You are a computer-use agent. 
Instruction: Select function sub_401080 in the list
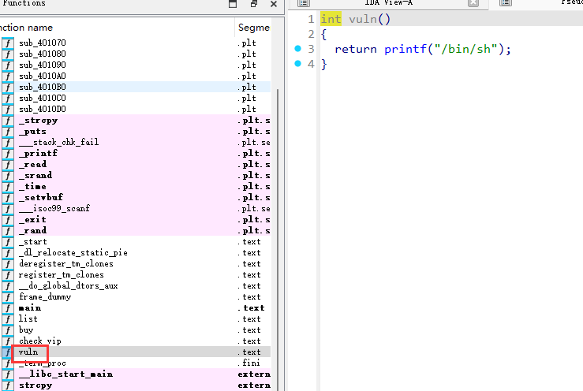pyautogui.click(x=136, y=54)
